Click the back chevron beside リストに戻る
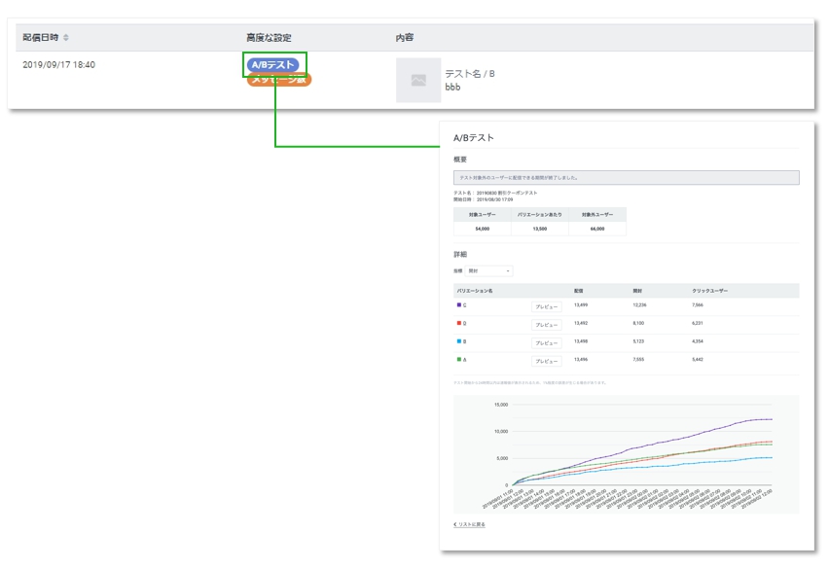 pyautogui.click(x=455, y=524)
